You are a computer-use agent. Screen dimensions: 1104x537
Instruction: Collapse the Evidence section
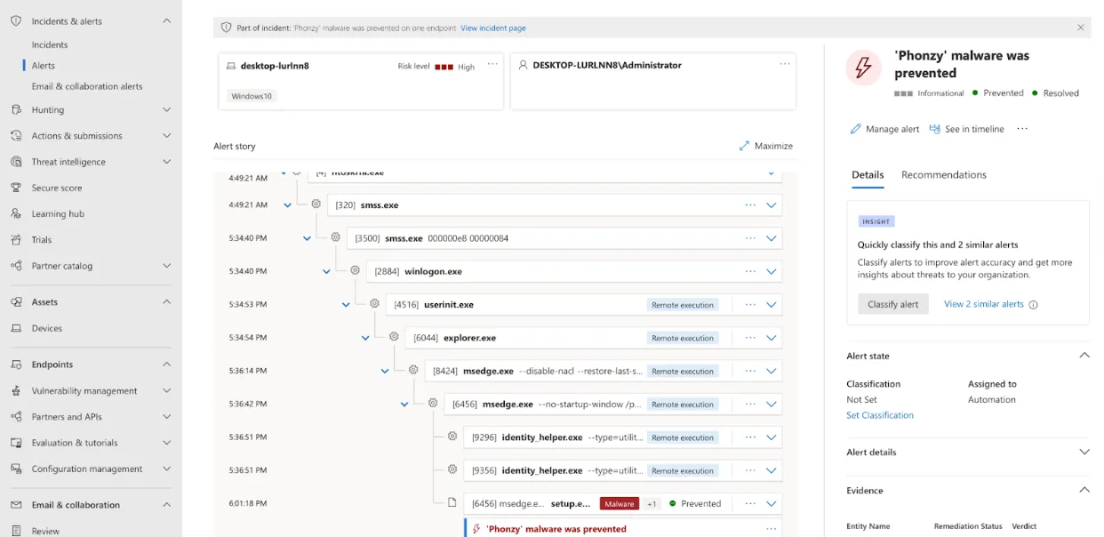(x=1084, y=489)
